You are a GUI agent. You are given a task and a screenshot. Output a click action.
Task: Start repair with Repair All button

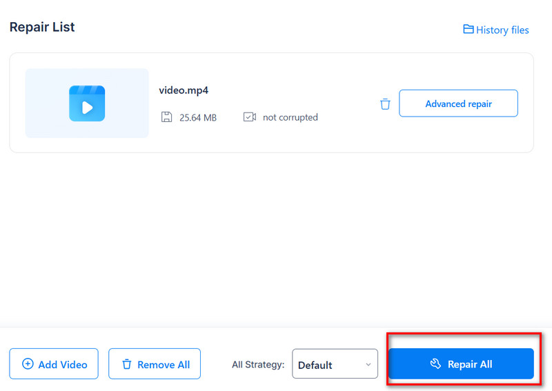[461, 364]
